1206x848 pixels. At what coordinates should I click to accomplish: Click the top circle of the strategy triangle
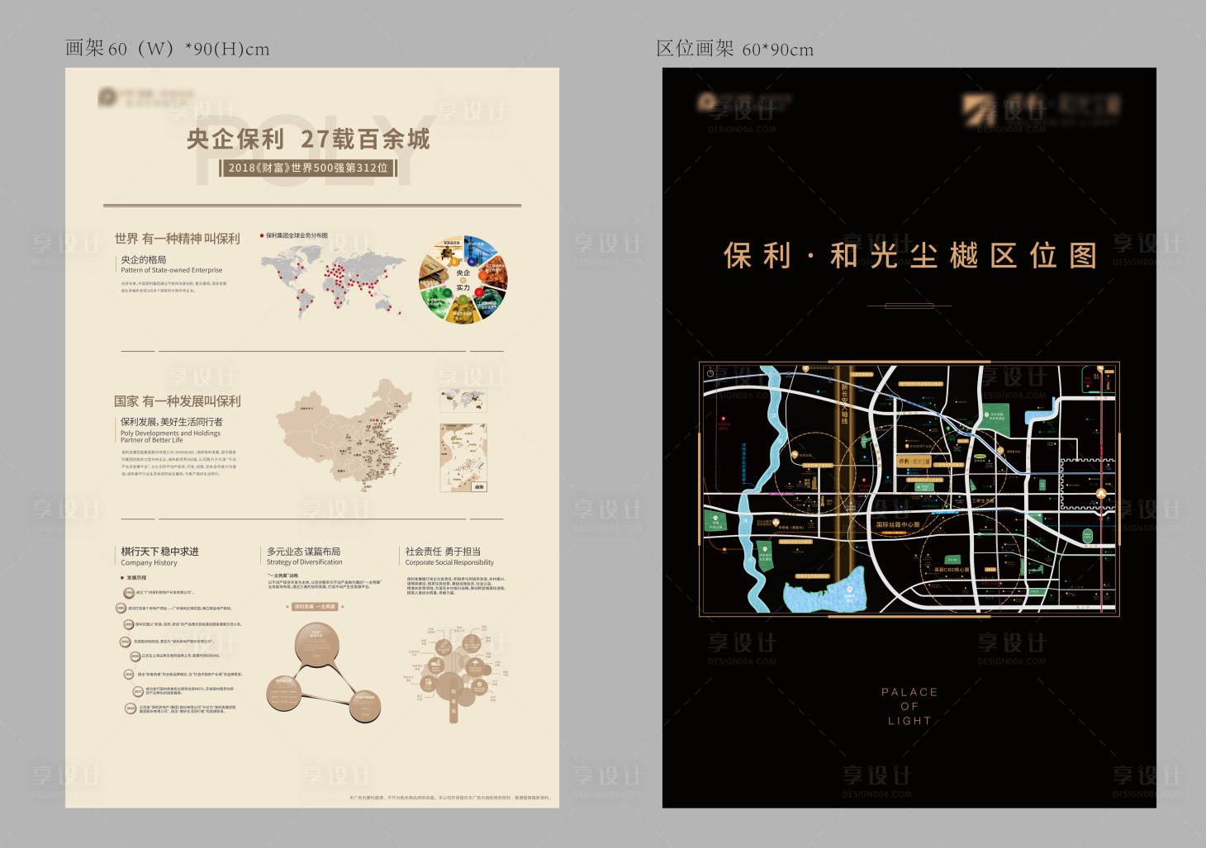click(x=317, y=646)
